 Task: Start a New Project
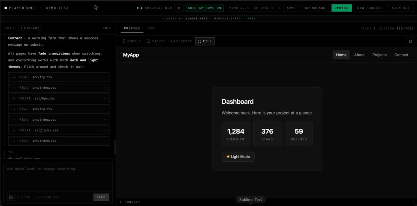[370, 8]
